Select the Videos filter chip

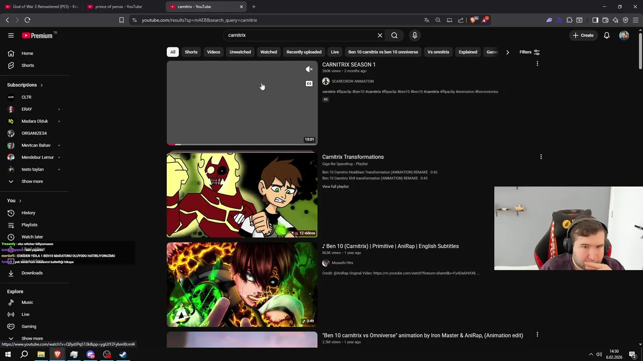click(213, 52)
